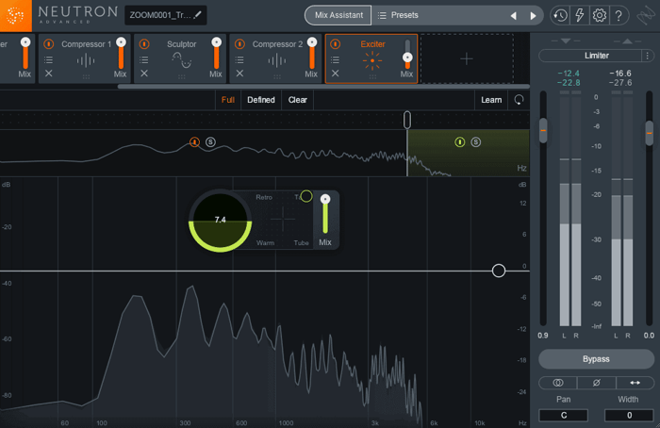
Task: Solo the second exciter band
Action: click(x=475, y=142)
